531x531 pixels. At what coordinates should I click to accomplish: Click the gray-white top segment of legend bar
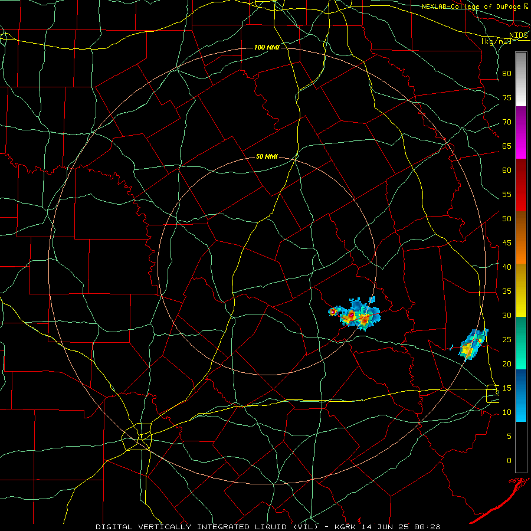pos(521,79)
